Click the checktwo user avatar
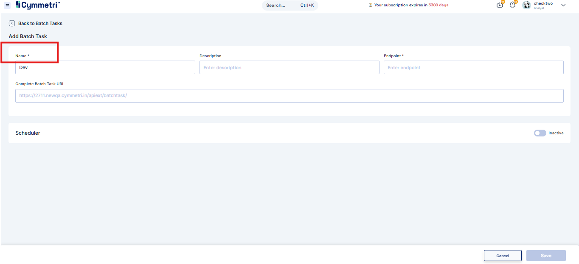 pyautogui.click(x=526, y=5)
